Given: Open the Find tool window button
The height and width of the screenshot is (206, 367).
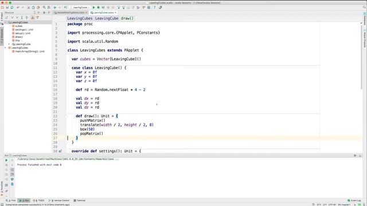Looking at the screenshot, I should [10, 200].
